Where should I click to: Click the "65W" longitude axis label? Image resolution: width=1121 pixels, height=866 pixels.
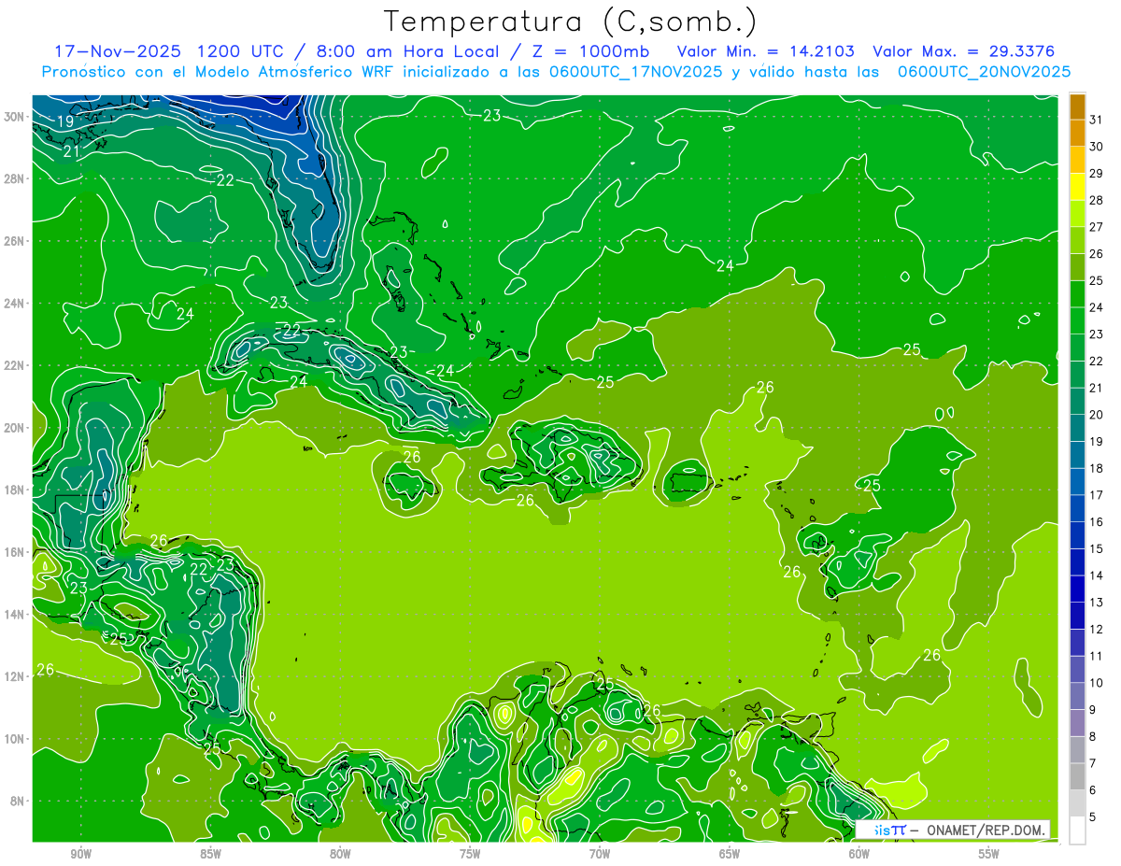[730, 854]
